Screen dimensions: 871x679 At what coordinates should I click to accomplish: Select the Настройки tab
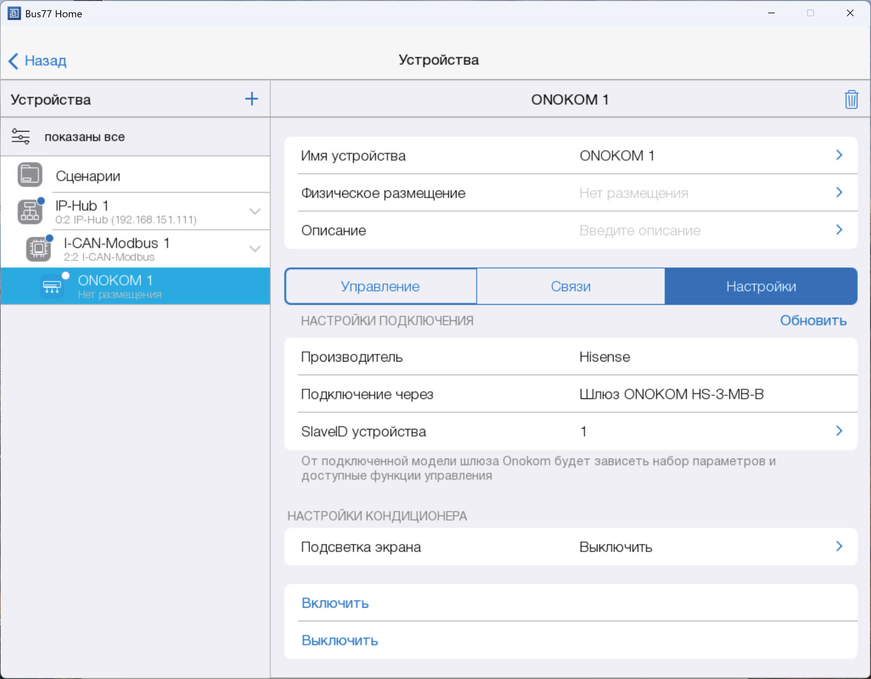coord(761,286)
